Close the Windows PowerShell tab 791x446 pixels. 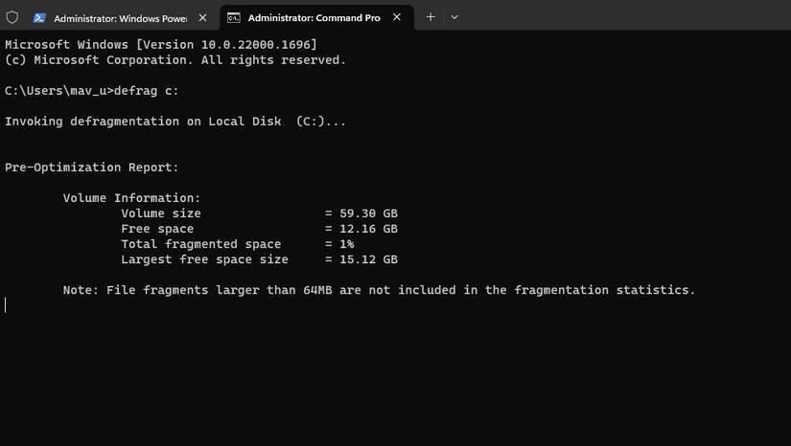pyautogui.click(x=202, y=17)
